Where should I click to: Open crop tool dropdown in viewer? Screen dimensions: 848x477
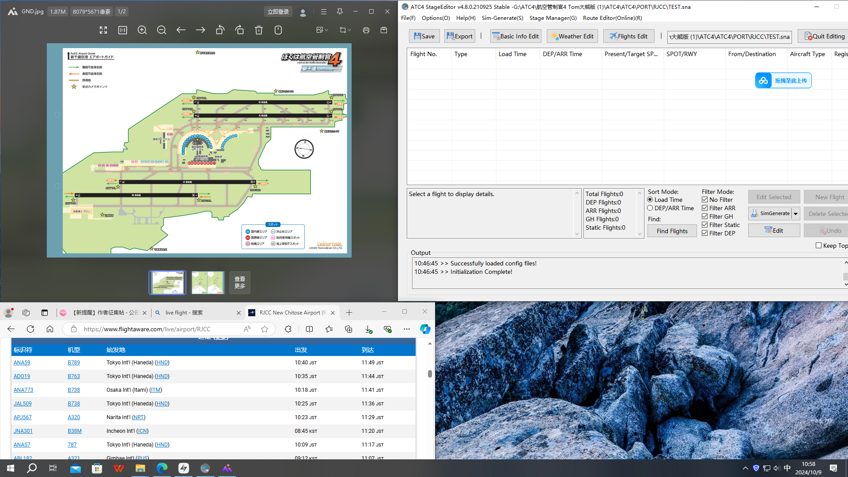[x=345, y=30]
